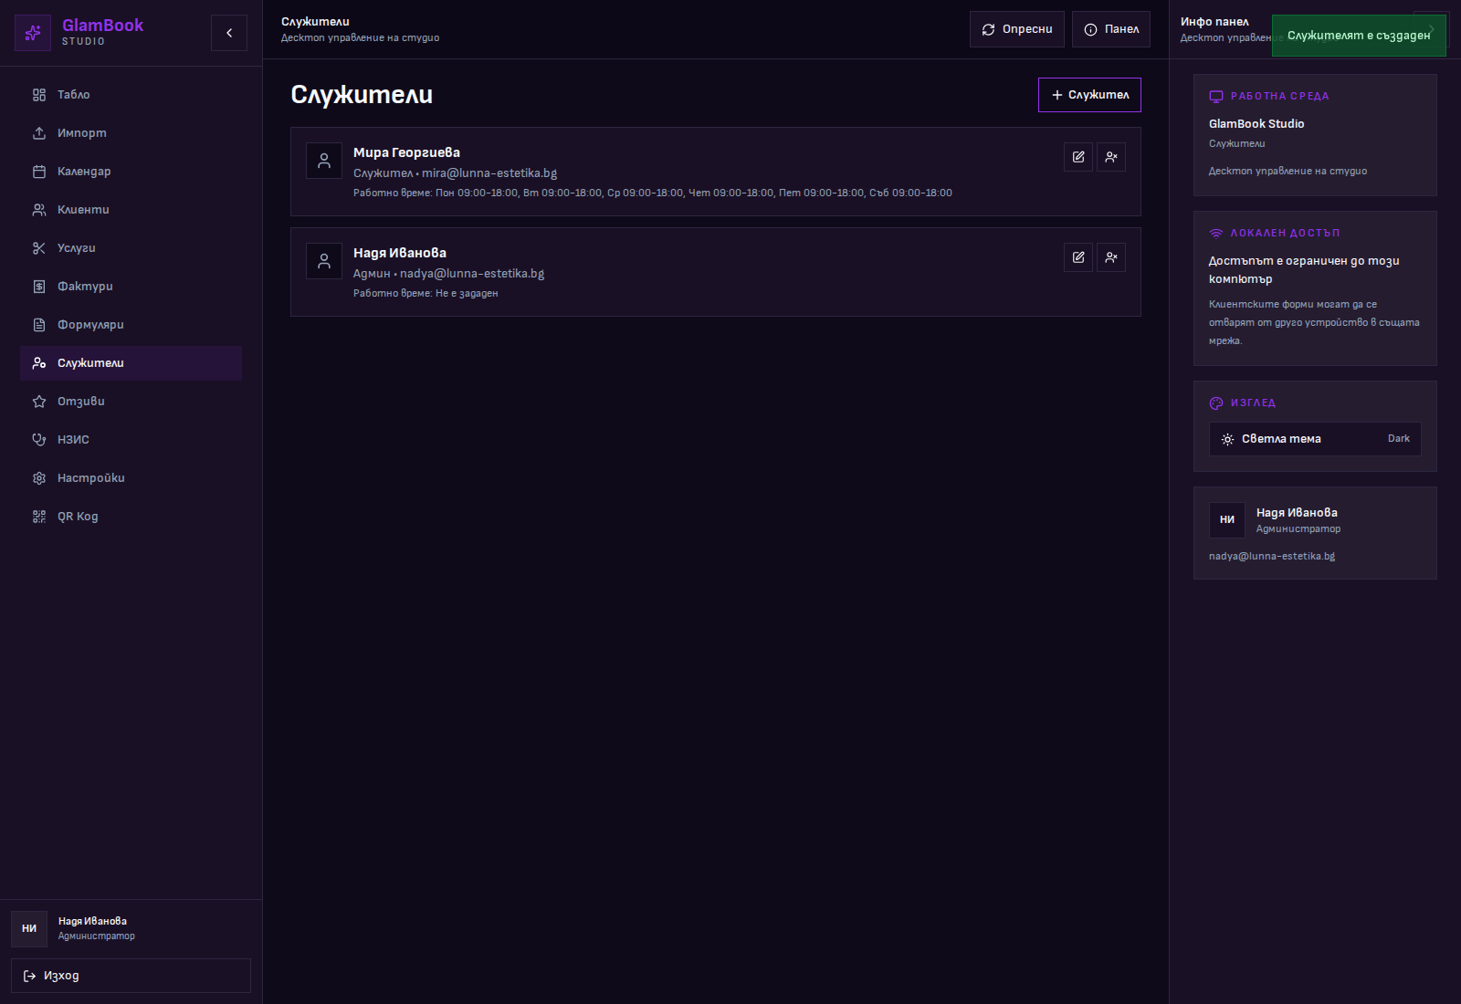Collapse the sidebar with chevron button
The height and width of the screenshot is (1004, 1461).
tap(229, 33)
